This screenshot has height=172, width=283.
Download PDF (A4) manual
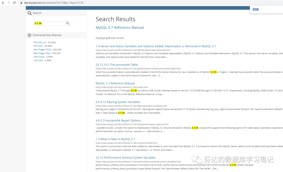point(38,46)
